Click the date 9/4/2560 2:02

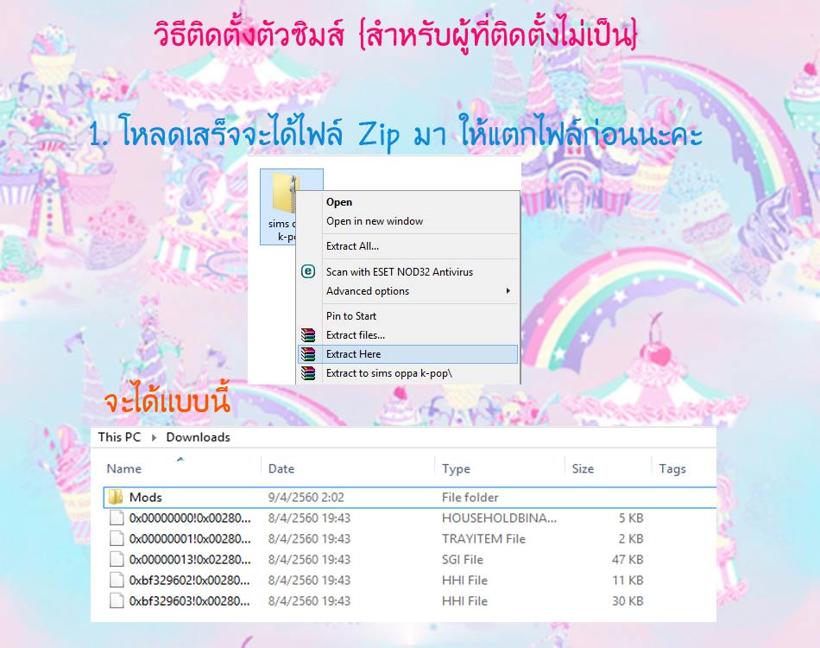tap(306, 498)
